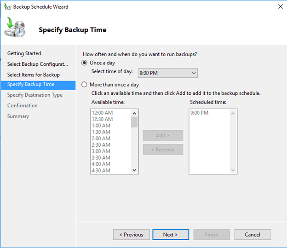Click the Available time scrollbar thumb
Screen dimensions: 287x248
pos(134,122)
